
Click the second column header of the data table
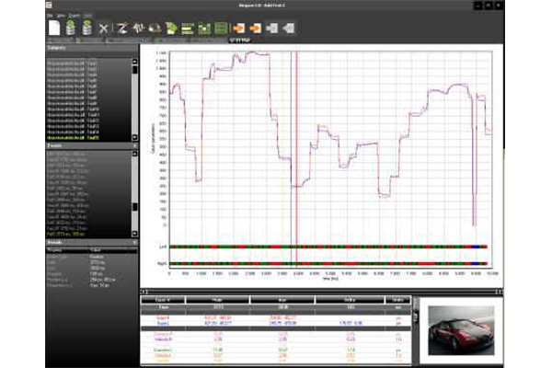tap(217, 300)
